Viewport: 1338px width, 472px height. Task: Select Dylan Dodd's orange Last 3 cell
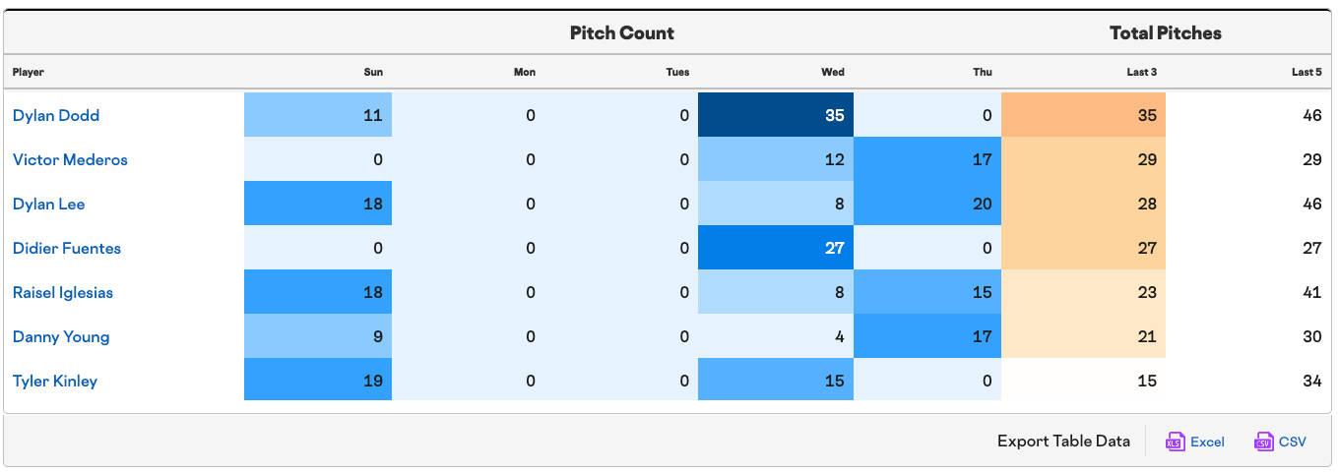pos(1083,115)
